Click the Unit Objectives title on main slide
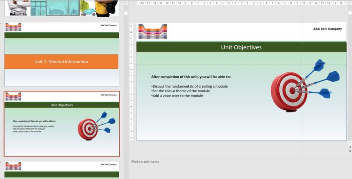Image resolution: width=352 pixels, height=179 pixels. tap(241, 47)
